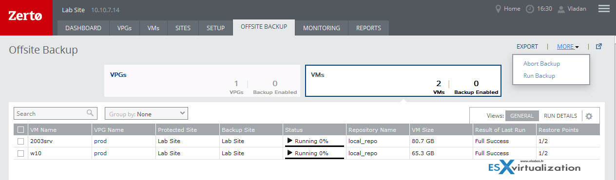Click the Home location pin icon
The image size is (616, 180).
pos(498,9)
